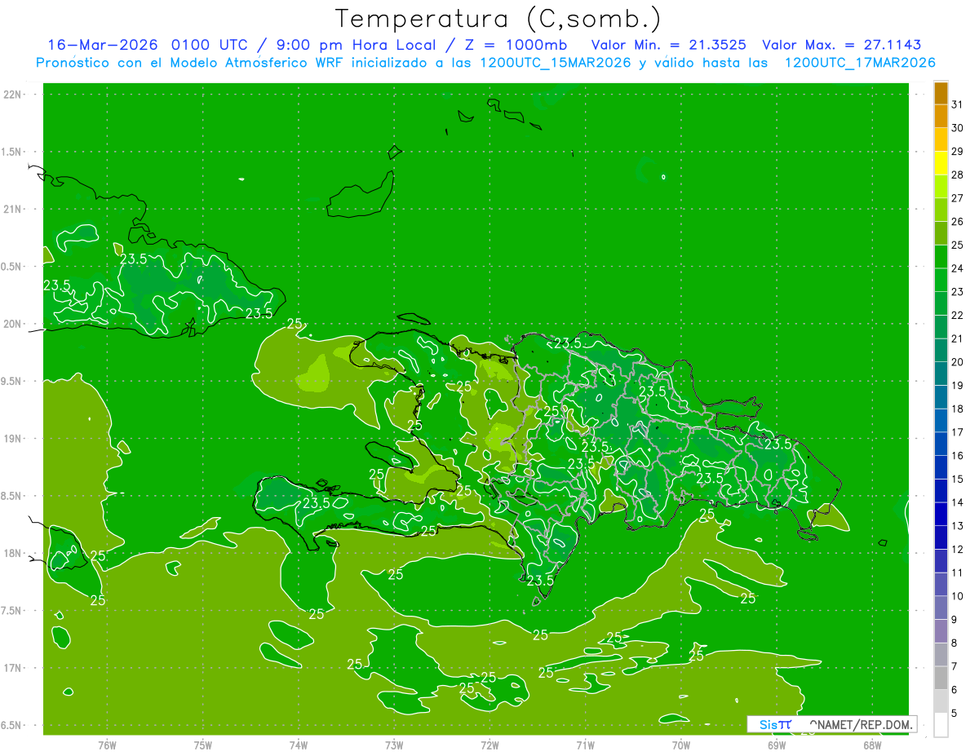Click the '70W' longitude label
This screenshot has height=756, width=979.
[x=681, y=745]
